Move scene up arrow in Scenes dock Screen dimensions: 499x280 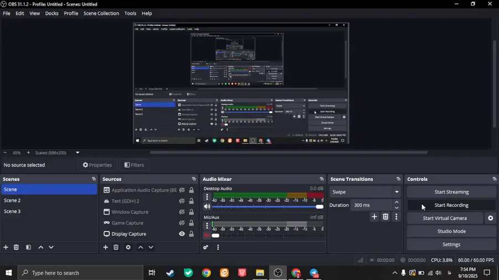pos(40,247)
